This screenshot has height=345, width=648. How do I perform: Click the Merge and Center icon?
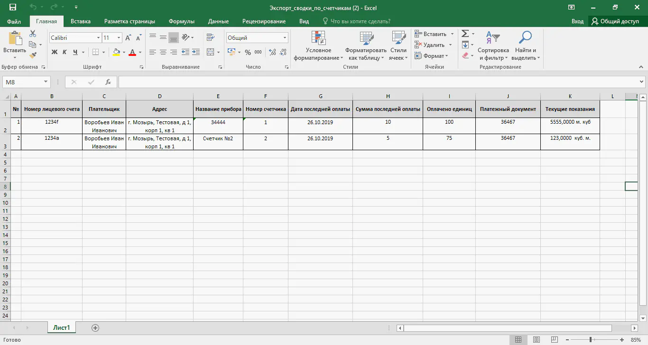pyautogui.click(x=211, y=52)
